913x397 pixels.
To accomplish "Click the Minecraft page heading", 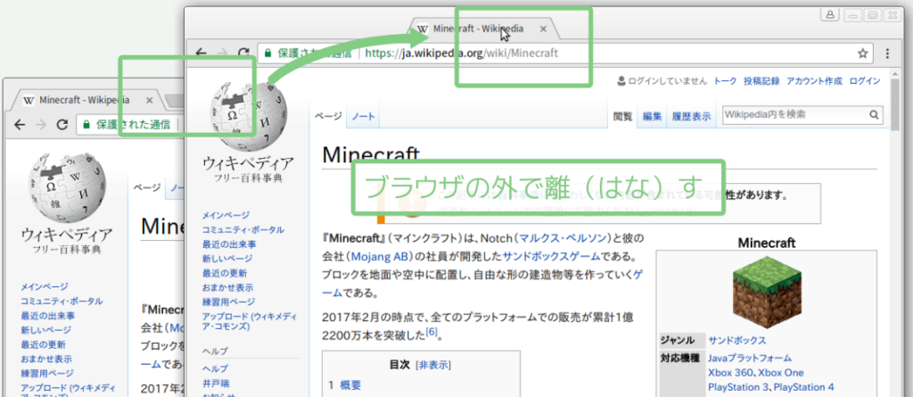I will click(370, 154).
